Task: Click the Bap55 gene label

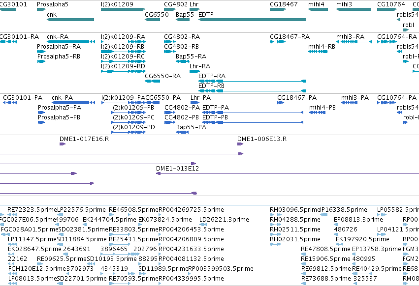Action: (185, 14)
